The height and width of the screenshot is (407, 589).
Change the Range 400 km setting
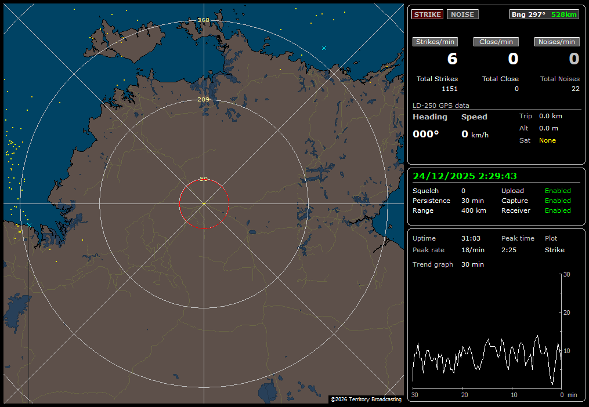(474, 210)
